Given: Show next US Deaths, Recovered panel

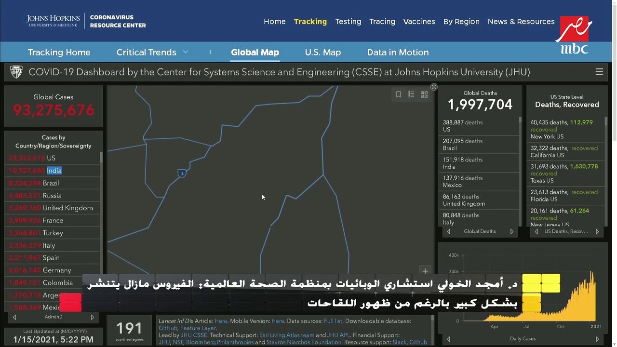Looking at the screenshot, I should [597, 231].
